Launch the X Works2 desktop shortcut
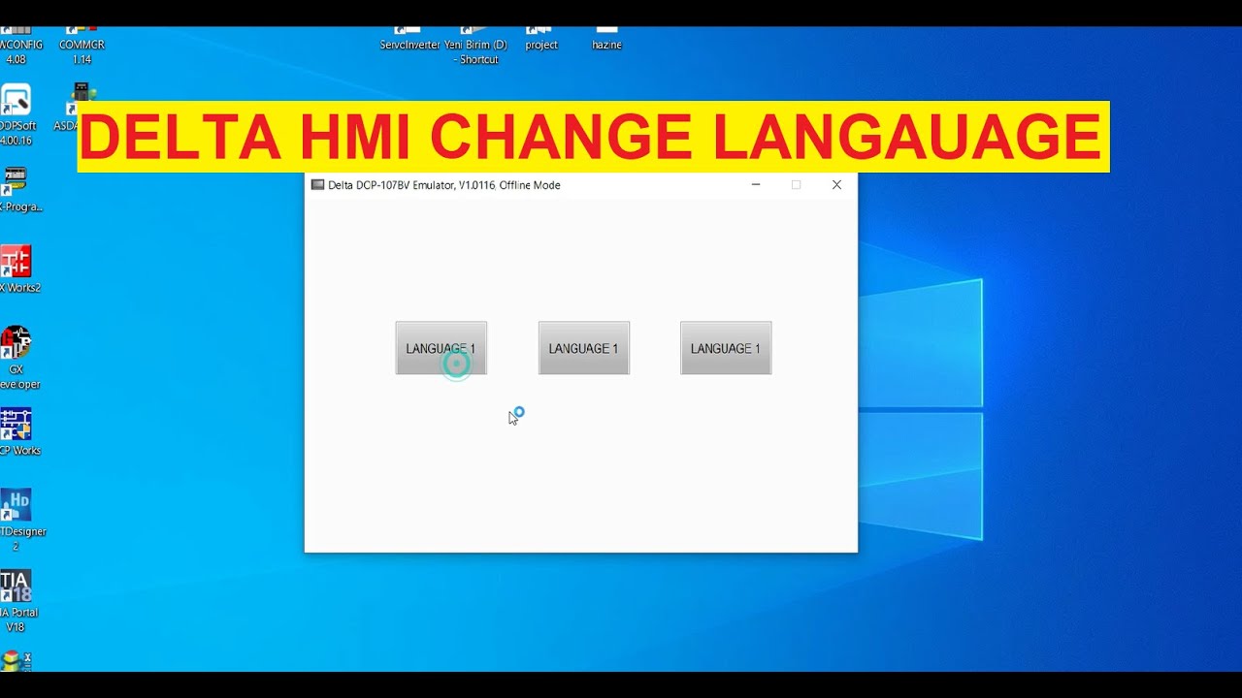Image resolution: width=1242 pixels, height=698 pixels. [18, 270]
